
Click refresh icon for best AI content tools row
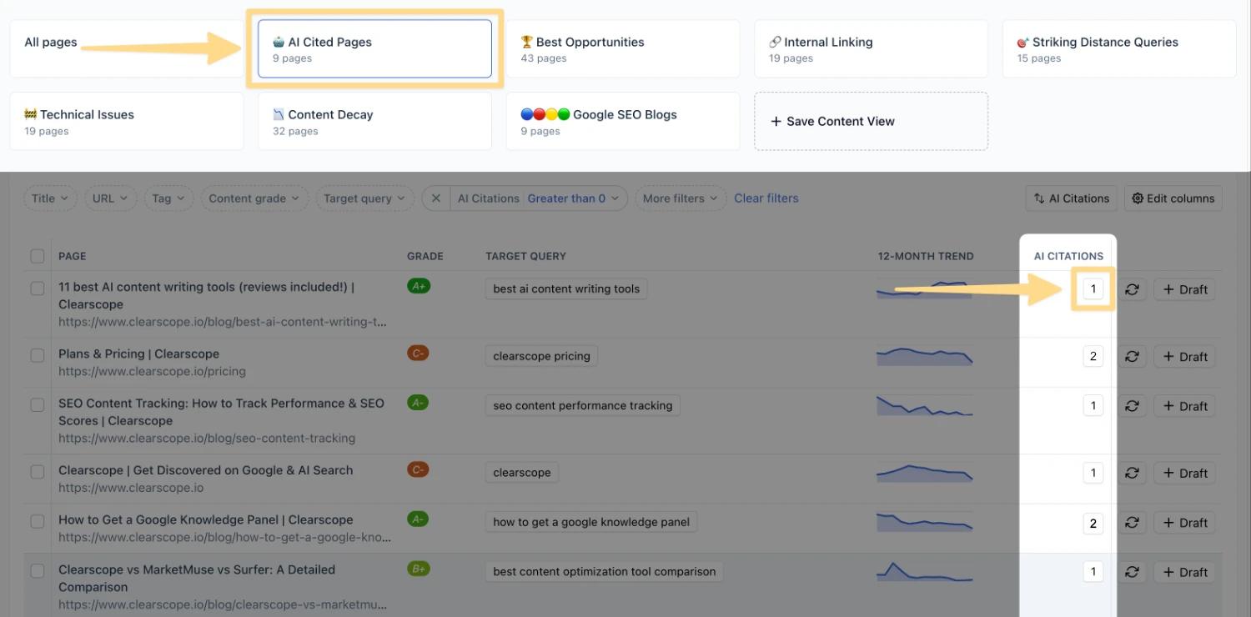[x=1132, y=289]
